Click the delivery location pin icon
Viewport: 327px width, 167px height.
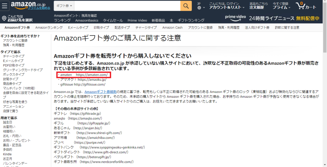pyautogui.click(x=4, y=18)
